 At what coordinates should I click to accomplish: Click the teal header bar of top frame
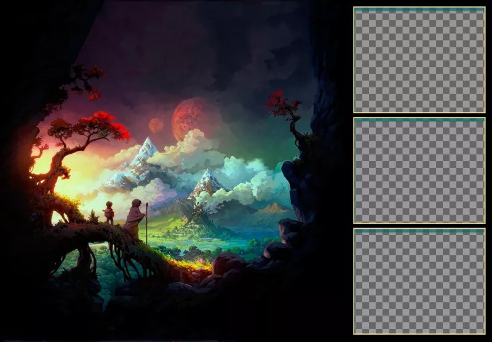(x=419, y=10)
